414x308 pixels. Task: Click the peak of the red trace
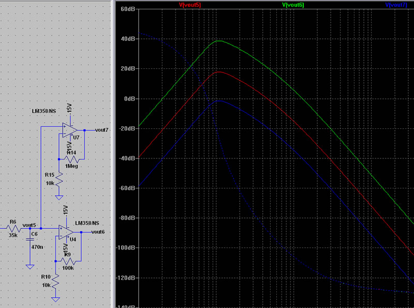(x=219, y=72)
